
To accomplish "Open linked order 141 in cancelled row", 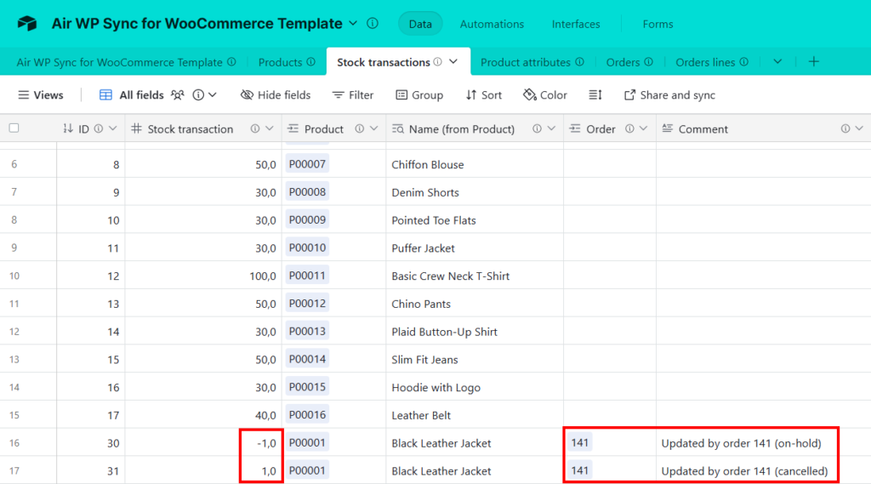I will (x=579, y=470).
